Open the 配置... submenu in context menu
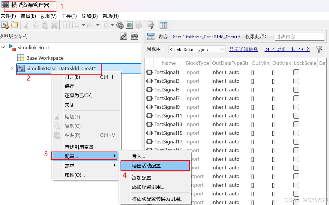329x205 pixels. pos(84,156)
